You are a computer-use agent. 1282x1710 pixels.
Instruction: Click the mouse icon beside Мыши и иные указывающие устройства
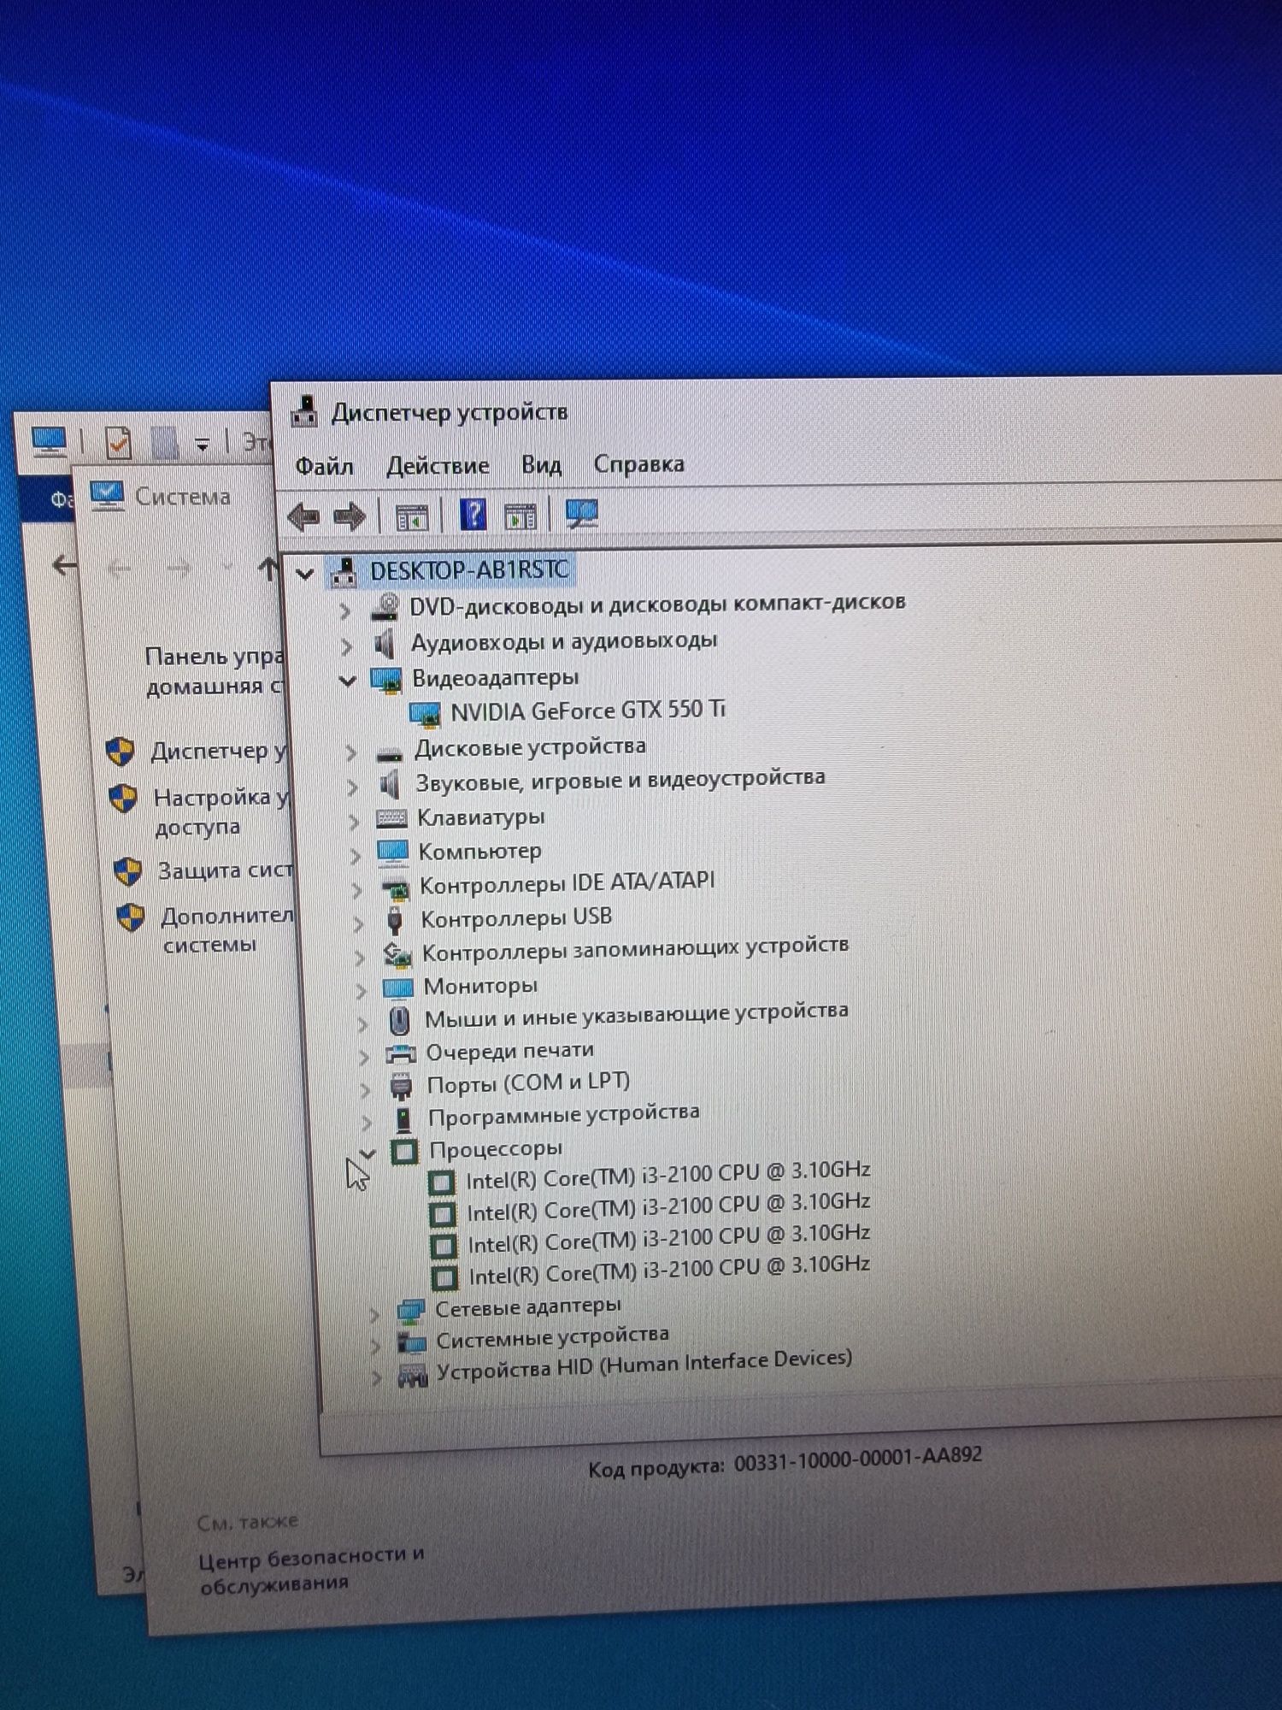(399, 1020)
